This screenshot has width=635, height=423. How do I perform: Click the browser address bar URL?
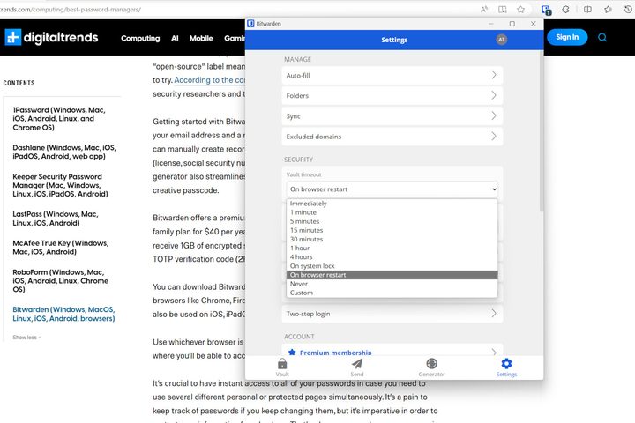point(71,10)
